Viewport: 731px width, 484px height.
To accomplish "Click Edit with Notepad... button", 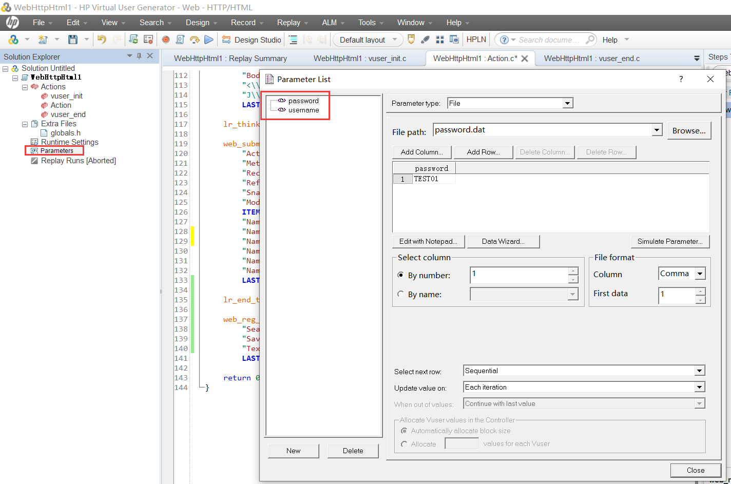I will tap(429, 241).
